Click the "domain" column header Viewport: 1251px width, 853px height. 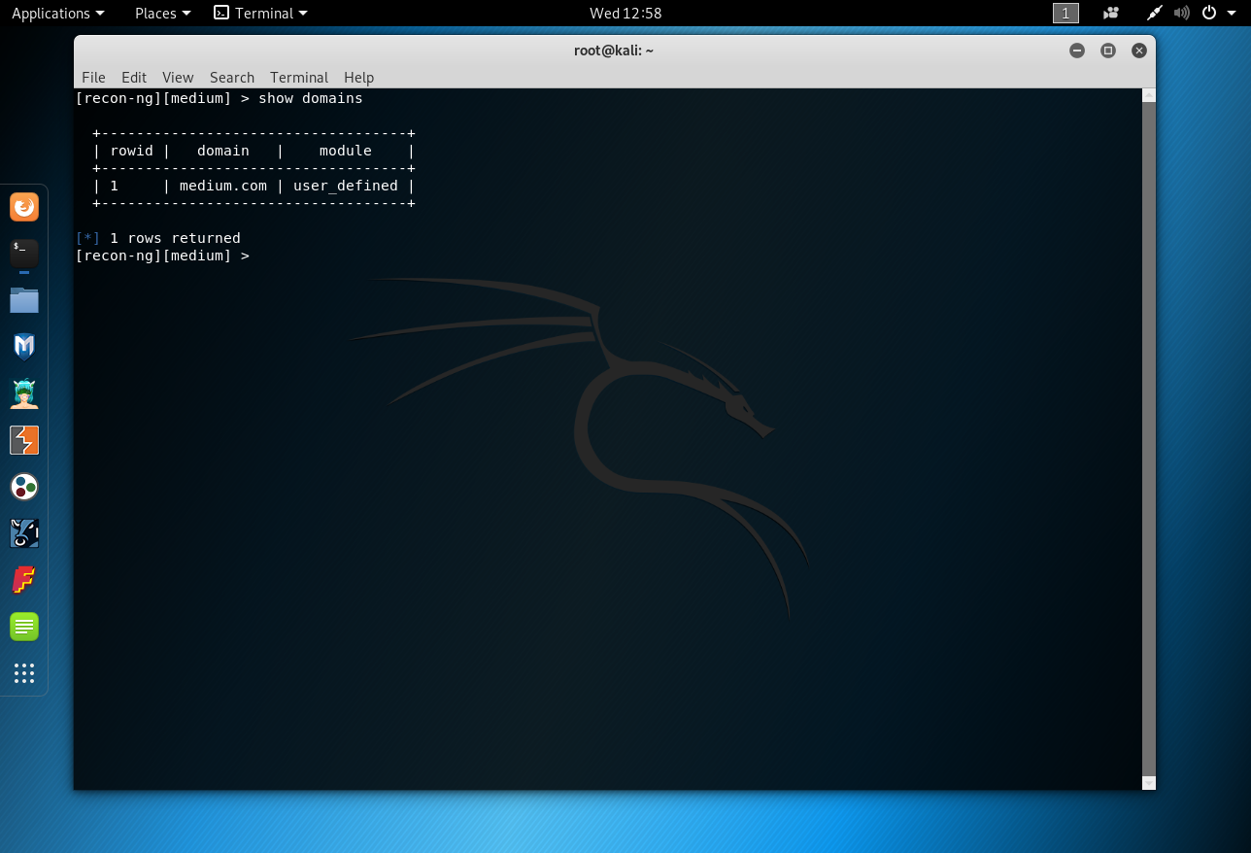223,151
